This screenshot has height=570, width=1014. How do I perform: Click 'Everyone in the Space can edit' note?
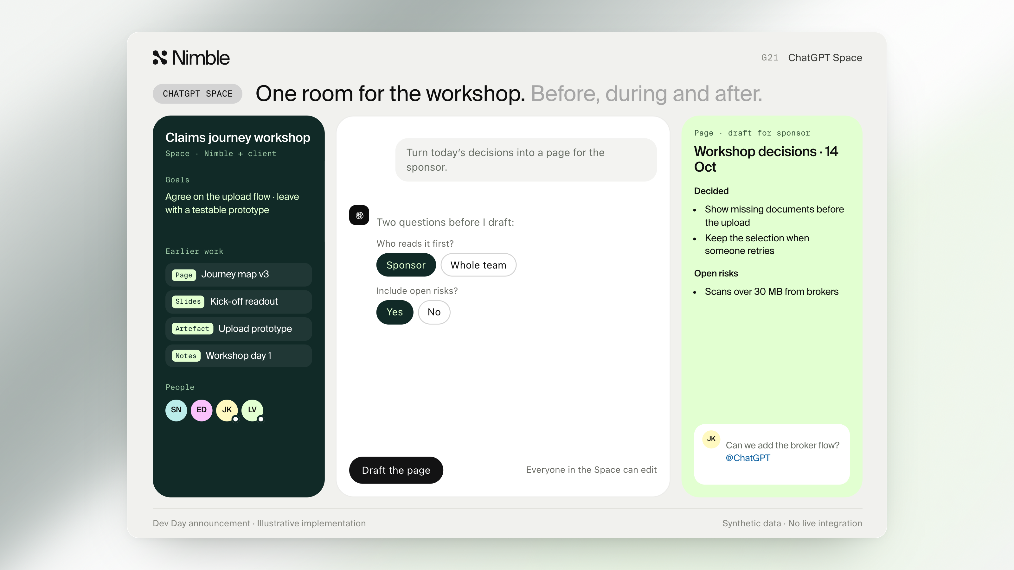591,470
